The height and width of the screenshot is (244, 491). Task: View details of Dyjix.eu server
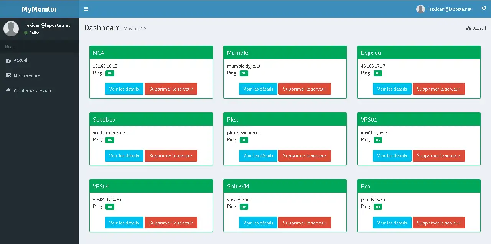point(392,89)
